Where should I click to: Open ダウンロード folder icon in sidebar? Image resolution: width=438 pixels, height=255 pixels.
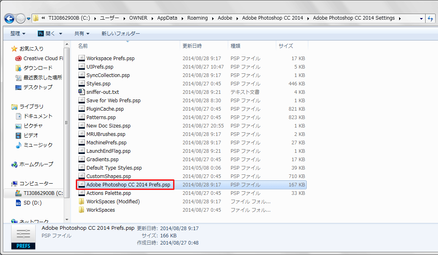coord(18,68)
